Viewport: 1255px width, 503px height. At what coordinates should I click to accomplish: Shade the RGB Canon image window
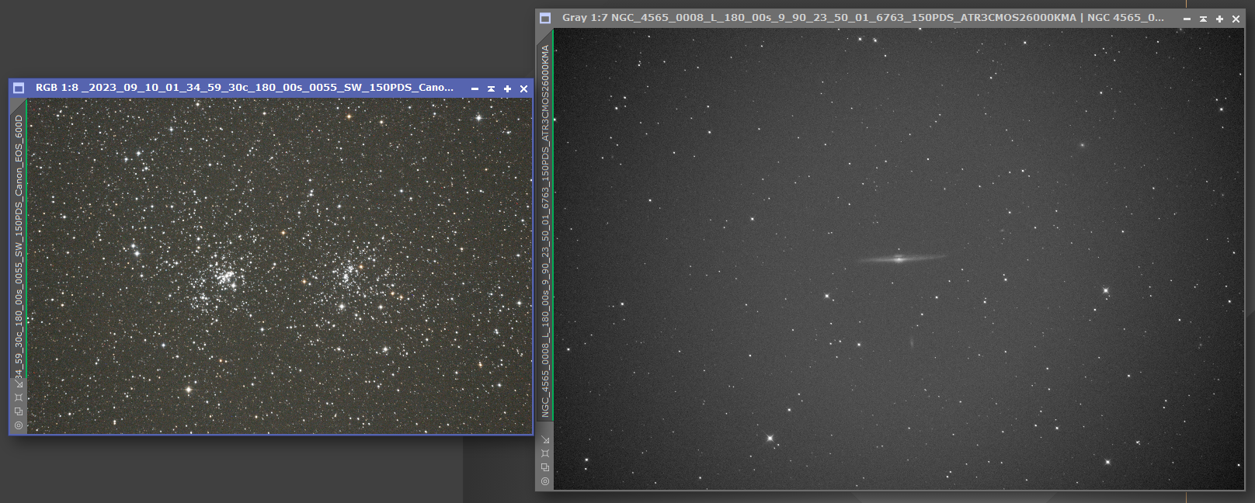point(491,88)
